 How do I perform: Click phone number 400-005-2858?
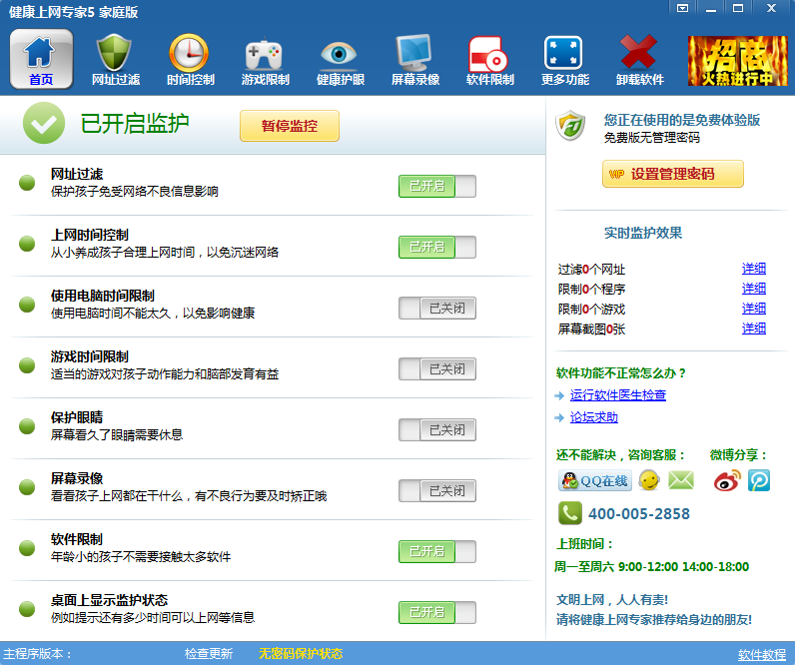639,514
